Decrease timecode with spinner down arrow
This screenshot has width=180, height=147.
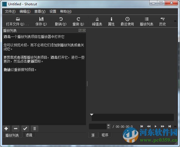click(108, 128)
